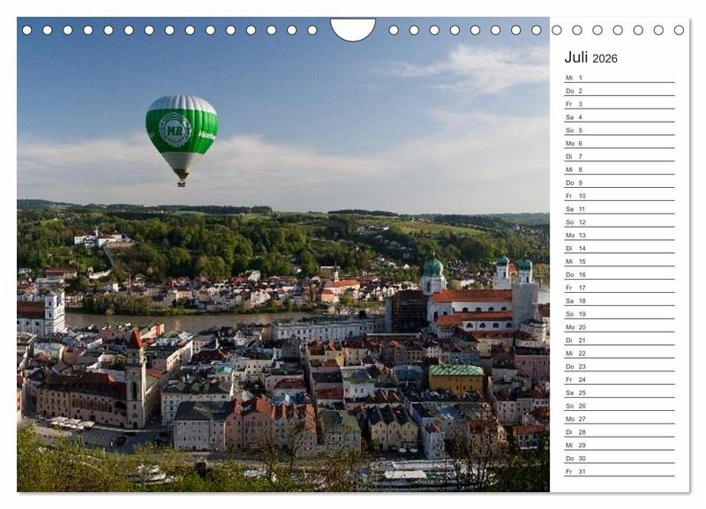
Task: Select the Sa 4 date row
Action: (620, 117)
